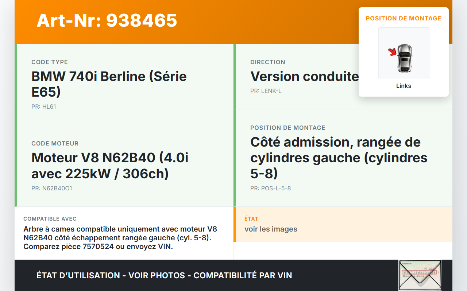This screenshot has height=291, width=467.
Task: Select the Côté admission mounting position text
Action: coord(339,158)
